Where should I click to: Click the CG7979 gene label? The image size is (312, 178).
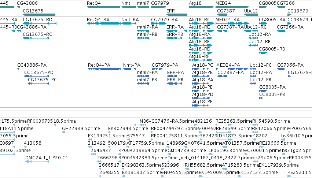[x=160, y=3]
